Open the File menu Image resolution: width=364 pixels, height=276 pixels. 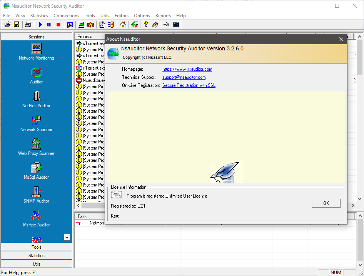pos(7,15)
